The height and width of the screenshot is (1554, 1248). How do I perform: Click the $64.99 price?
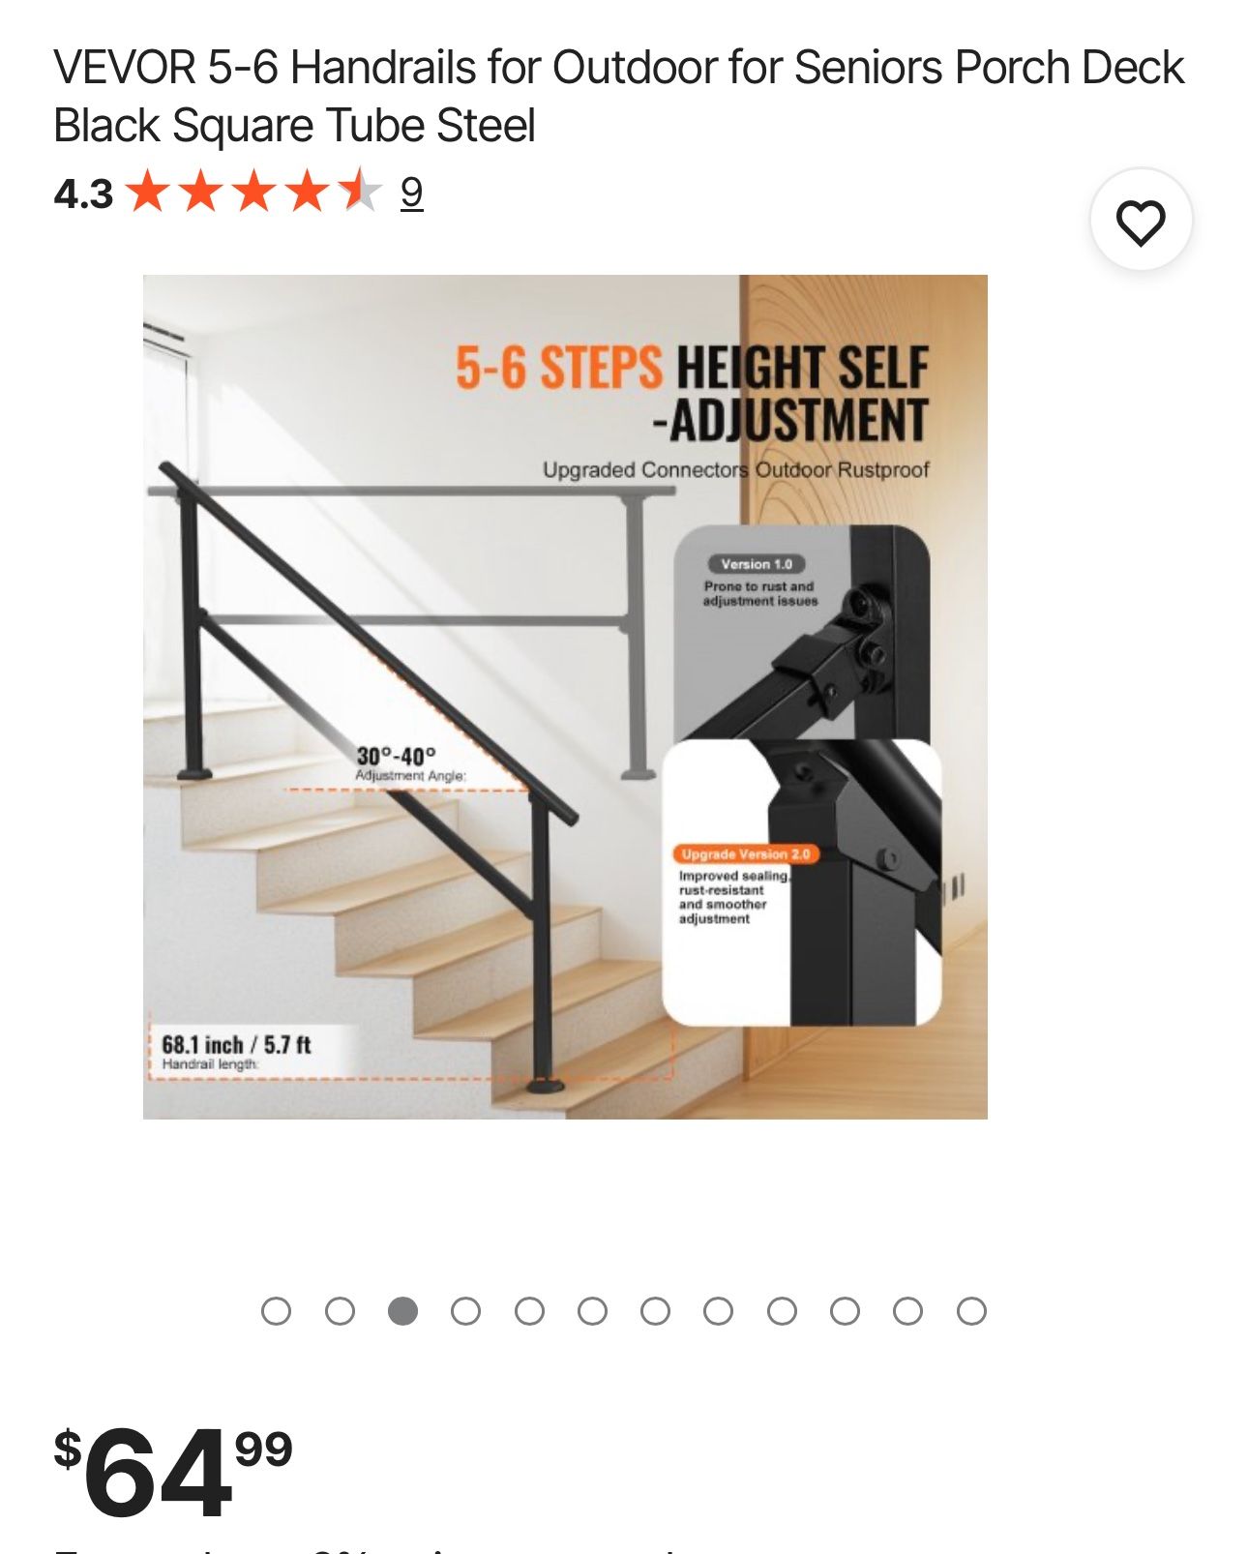pyautogui.click(x=173, y=1472)
